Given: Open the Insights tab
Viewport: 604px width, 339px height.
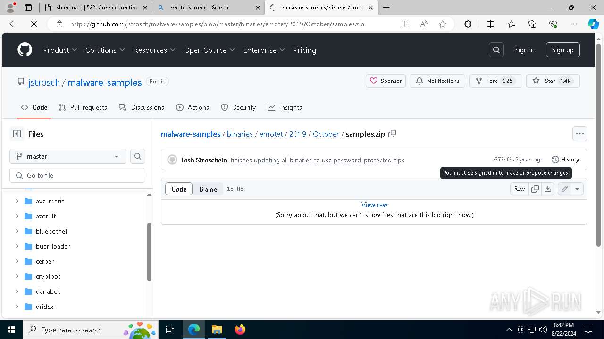Looking at the screenshot, I should pyautogui.click(x=285, y=107).
